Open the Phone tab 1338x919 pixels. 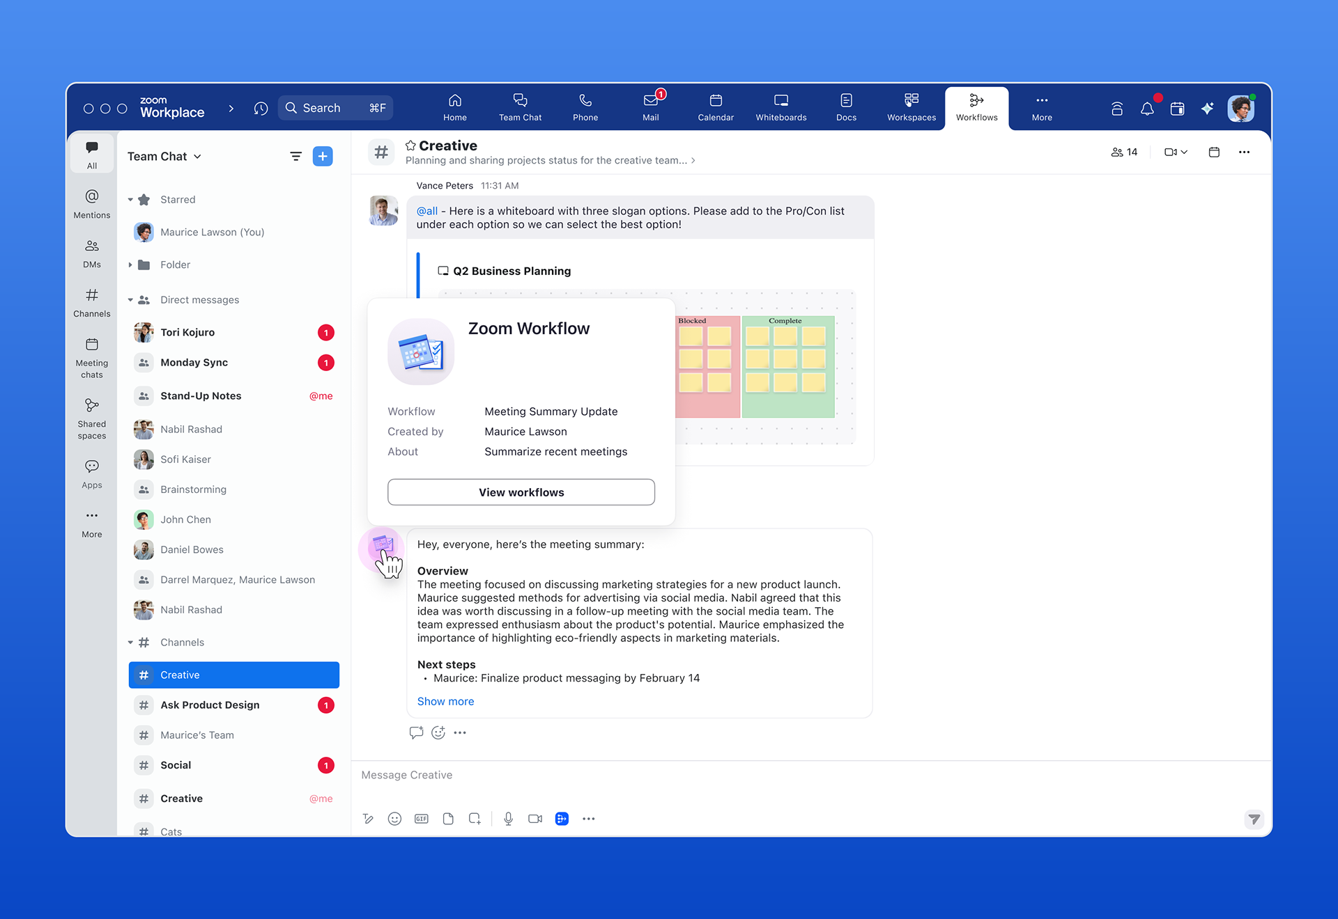click(x=585, y=108)
